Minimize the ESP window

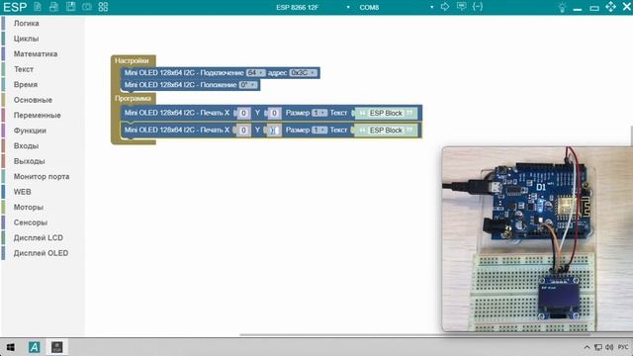578,9
